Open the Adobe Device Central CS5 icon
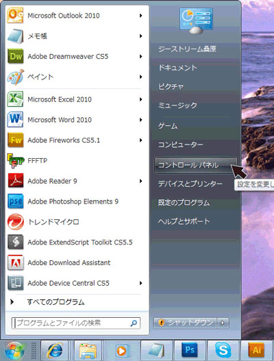This screenshot has width=274, height=361. point(15,283)
